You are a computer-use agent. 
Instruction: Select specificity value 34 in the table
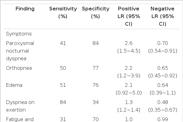click(x=96, y=102)
